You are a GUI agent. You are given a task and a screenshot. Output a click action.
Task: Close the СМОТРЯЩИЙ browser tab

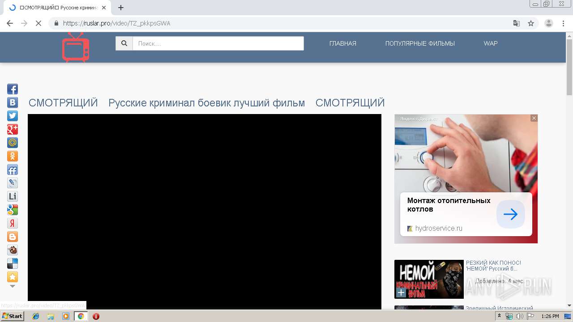click(x=104, y=8)
